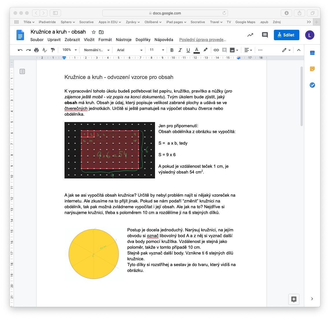Click the Undo arrow icon
The height and width of the screenshot is (319, 330).
pos(20,50)
